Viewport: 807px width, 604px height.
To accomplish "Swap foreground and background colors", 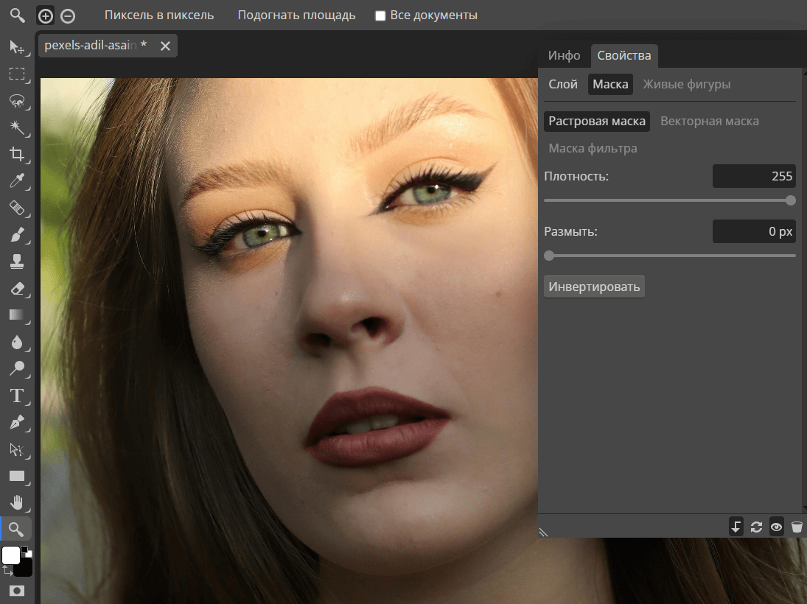I will [x=7, y=570].
